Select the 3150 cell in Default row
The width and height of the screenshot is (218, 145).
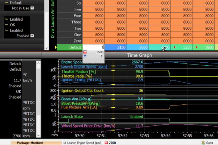tap(116, 47)
